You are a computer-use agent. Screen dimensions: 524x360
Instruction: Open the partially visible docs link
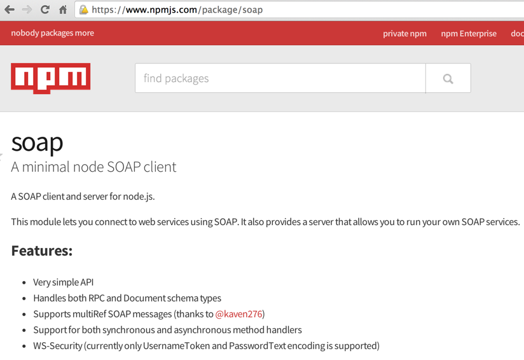tap(517, 34)
